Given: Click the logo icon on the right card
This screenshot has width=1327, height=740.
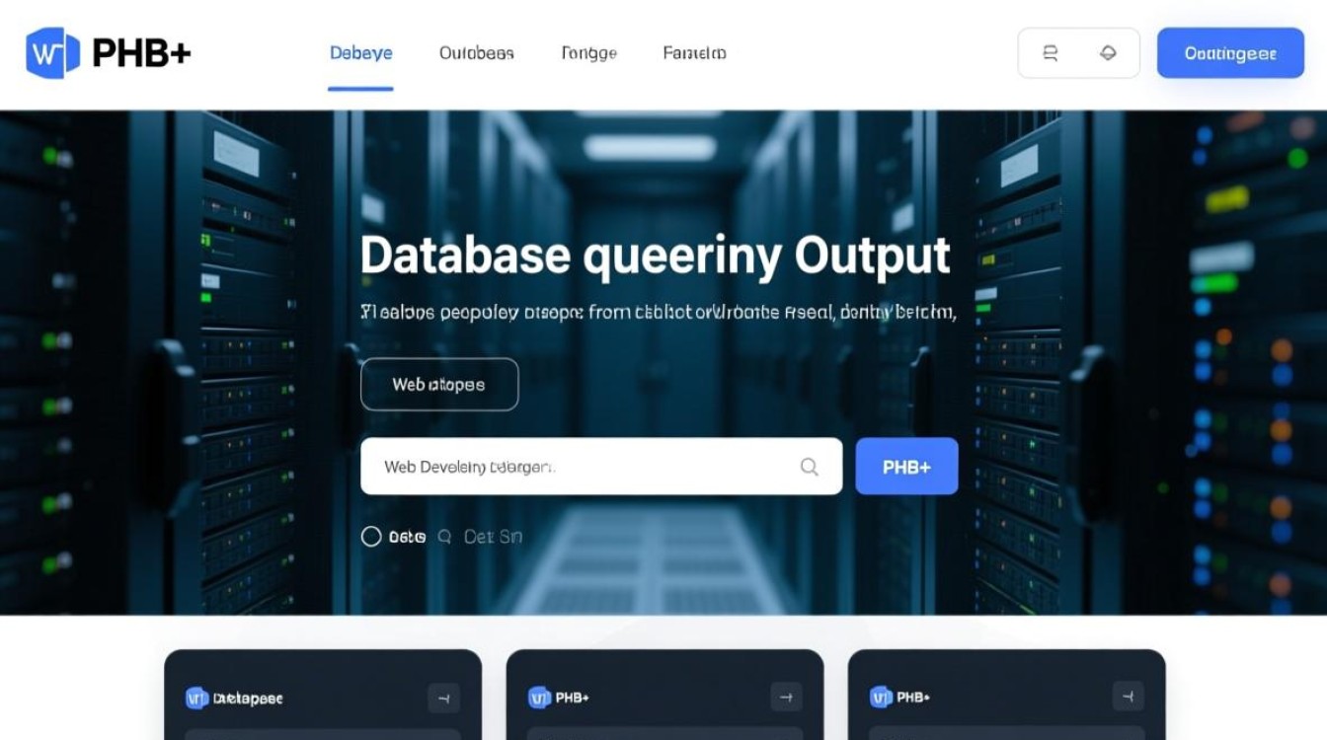Looking at the screenshot, I should [x=881, y=699].
